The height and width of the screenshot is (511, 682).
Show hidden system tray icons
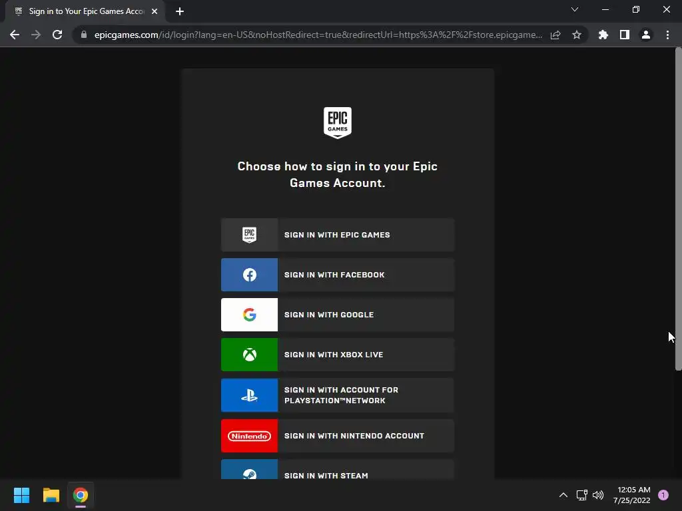point(563,495)
